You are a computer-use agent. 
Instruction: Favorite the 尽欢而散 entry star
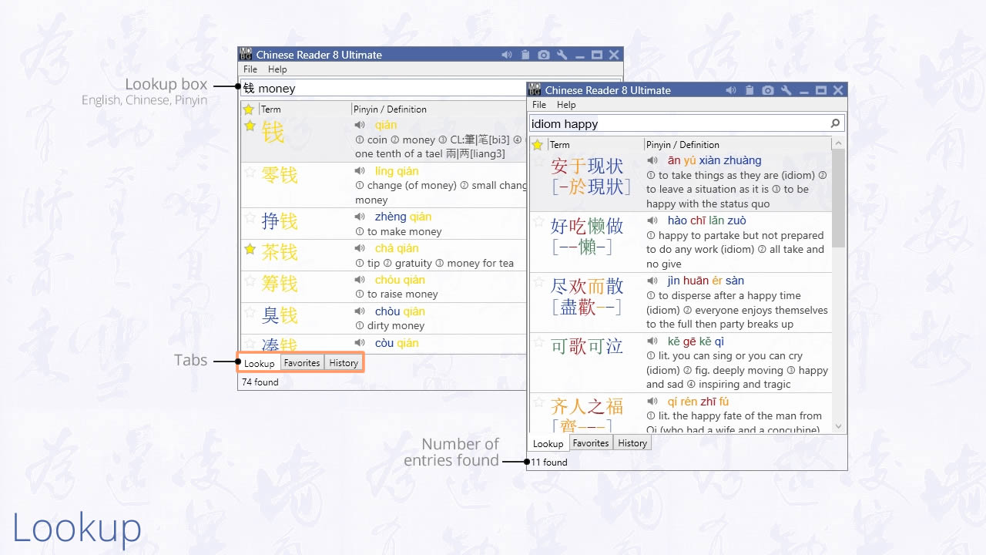(538, 281)
